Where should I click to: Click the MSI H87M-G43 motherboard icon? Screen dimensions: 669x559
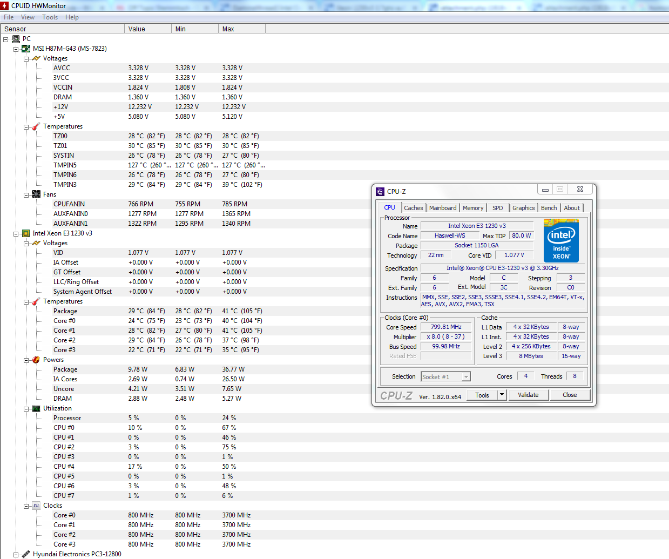click(x=26, y=49)
